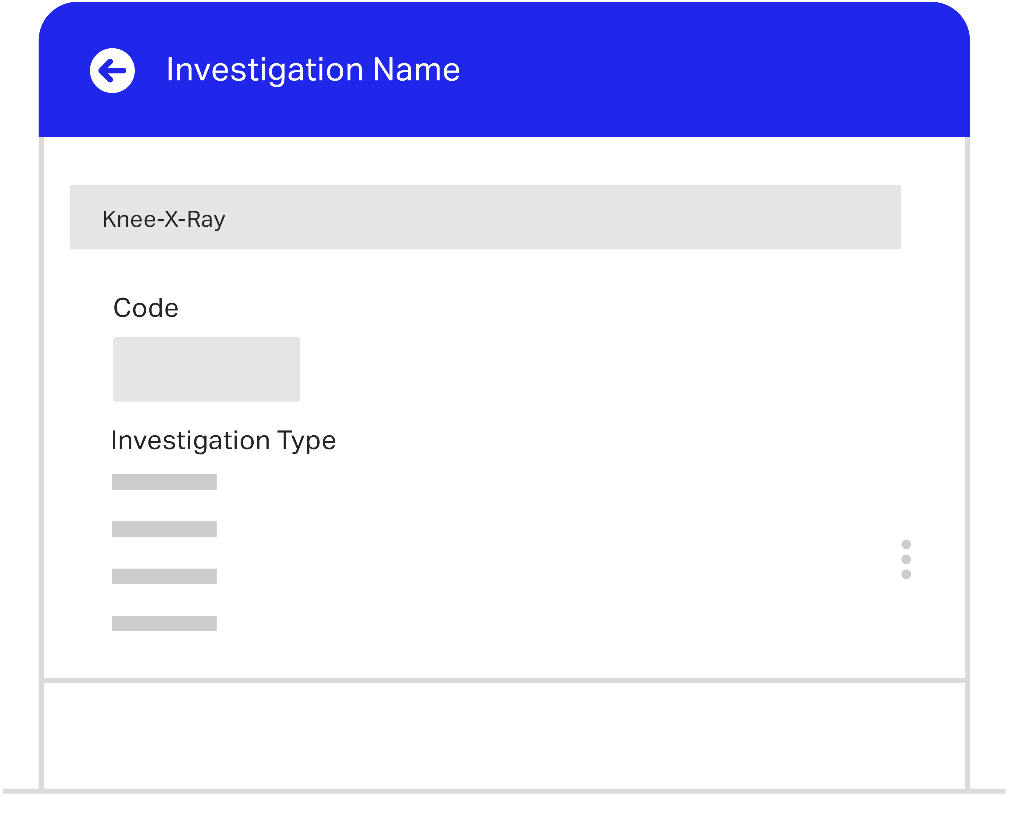Edit the Knee-X-Ray investigation name field
Viewport: 1032px width, 830px height.
[x=485, y=217]
